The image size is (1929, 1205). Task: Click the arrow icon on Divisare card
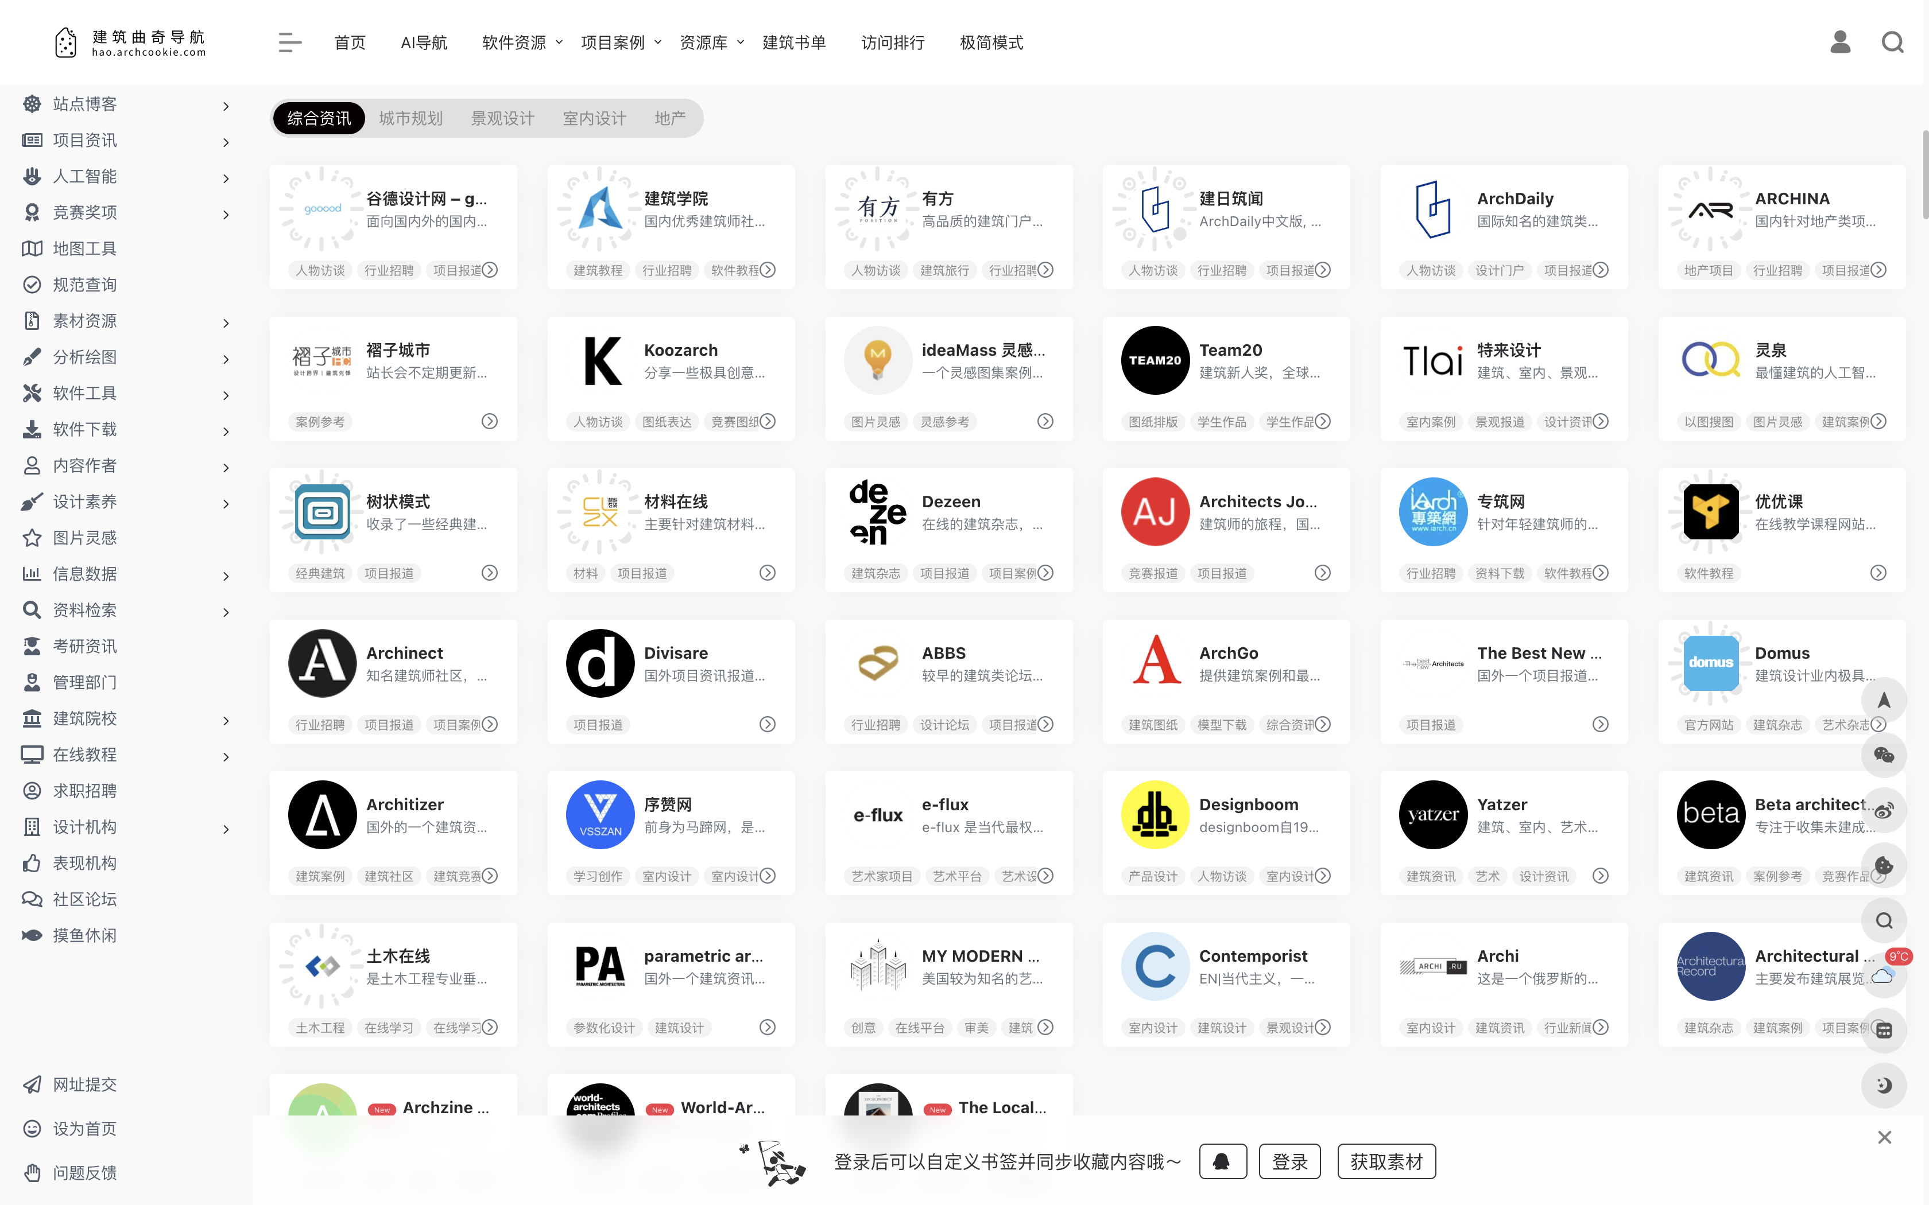pyautogui.click(x=767, y=724)
